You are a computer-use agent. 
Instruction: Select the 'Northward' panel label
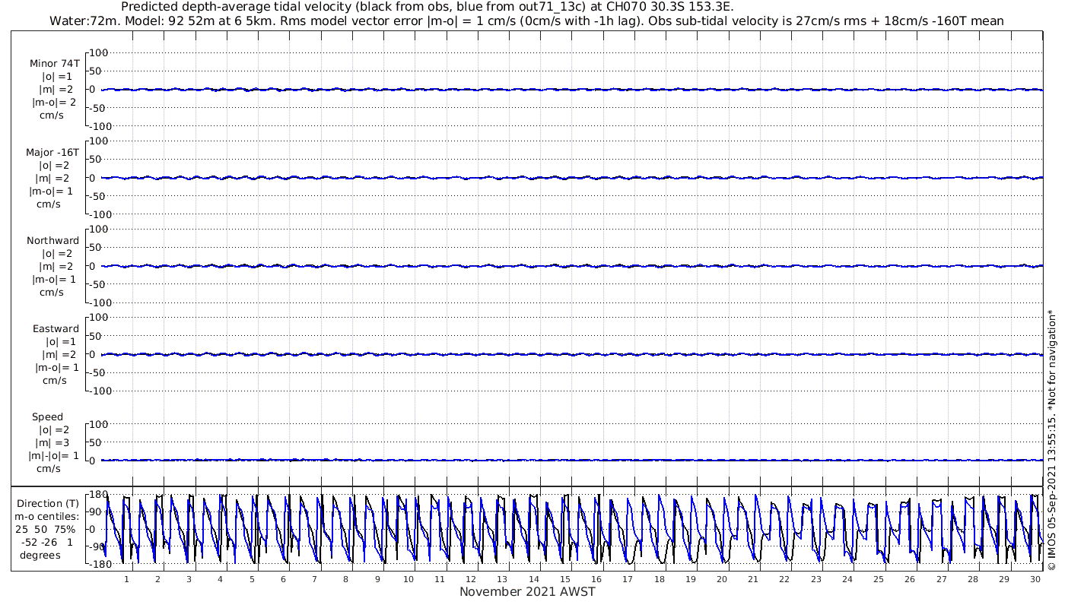click(52, 241)
